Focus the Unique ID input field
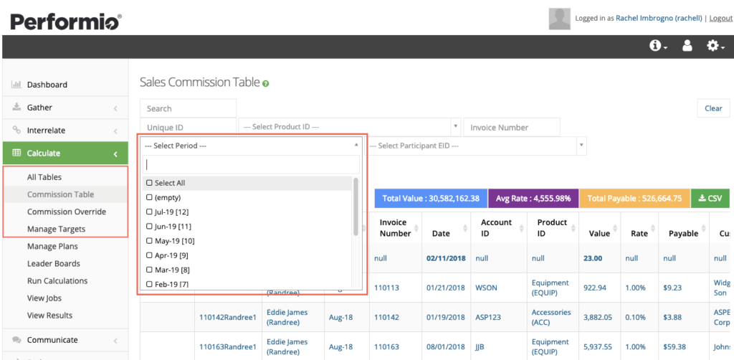734x360 pixels. click(189, 128)
